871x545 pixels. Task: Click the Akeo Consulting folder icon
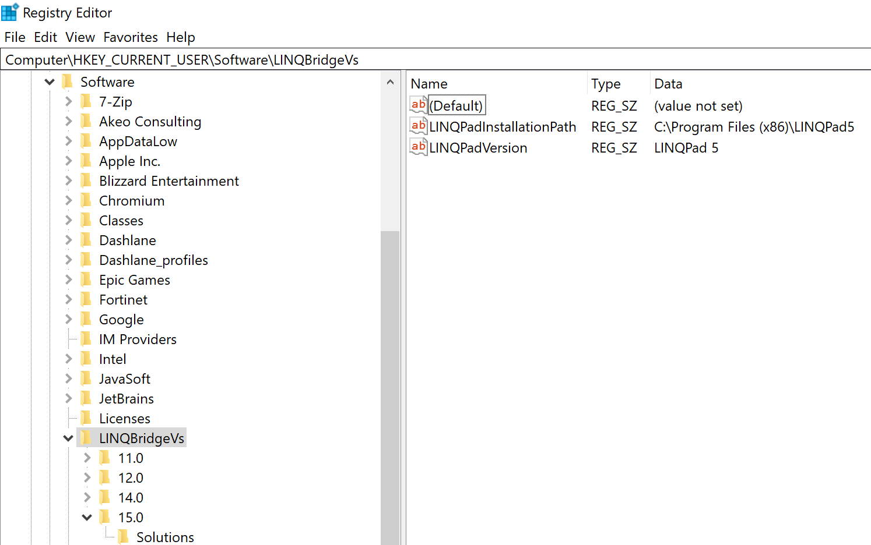coord(86,121)
